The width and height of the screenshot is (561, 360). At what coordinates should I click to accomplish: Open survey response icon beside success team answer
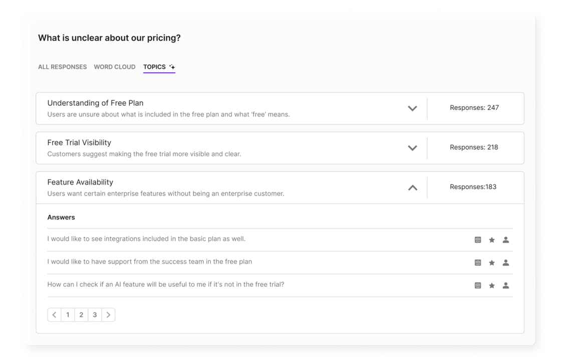click(x=478, y=262)
